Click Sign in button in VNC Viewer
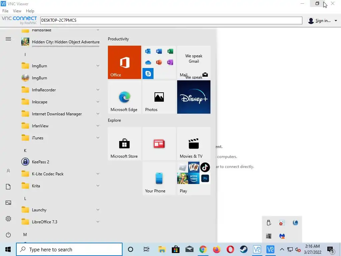341x256 pixels. 320,20
